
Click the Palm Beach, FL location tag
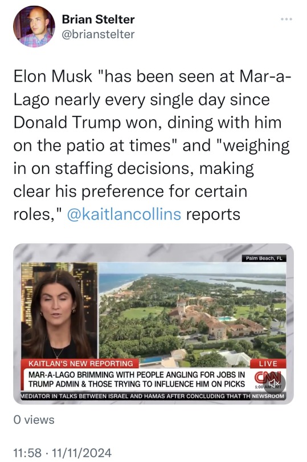coord(264,258)
